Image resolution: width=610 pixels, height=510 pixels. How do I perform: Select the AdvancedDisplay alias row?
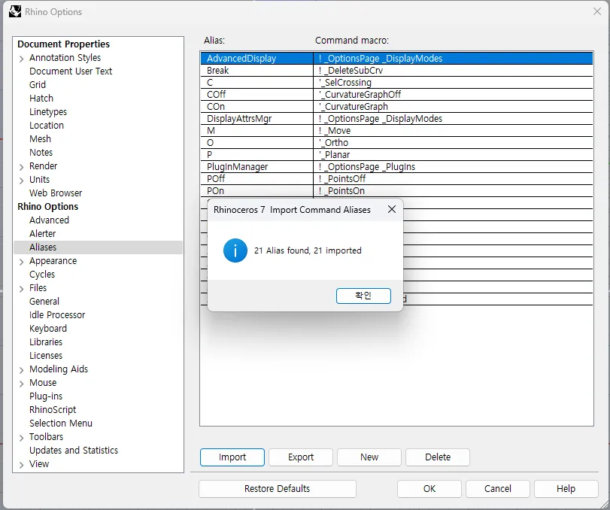[397, 59]
